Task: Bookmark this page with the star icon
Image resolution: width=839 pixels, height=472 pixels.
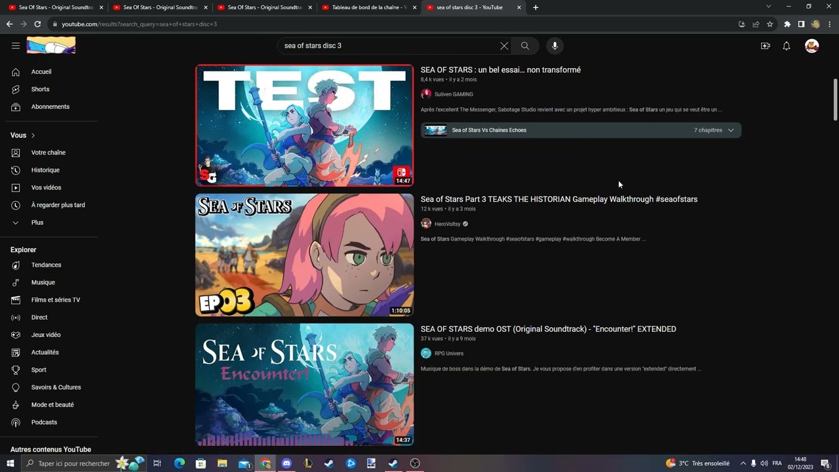Action: (770, 24)
